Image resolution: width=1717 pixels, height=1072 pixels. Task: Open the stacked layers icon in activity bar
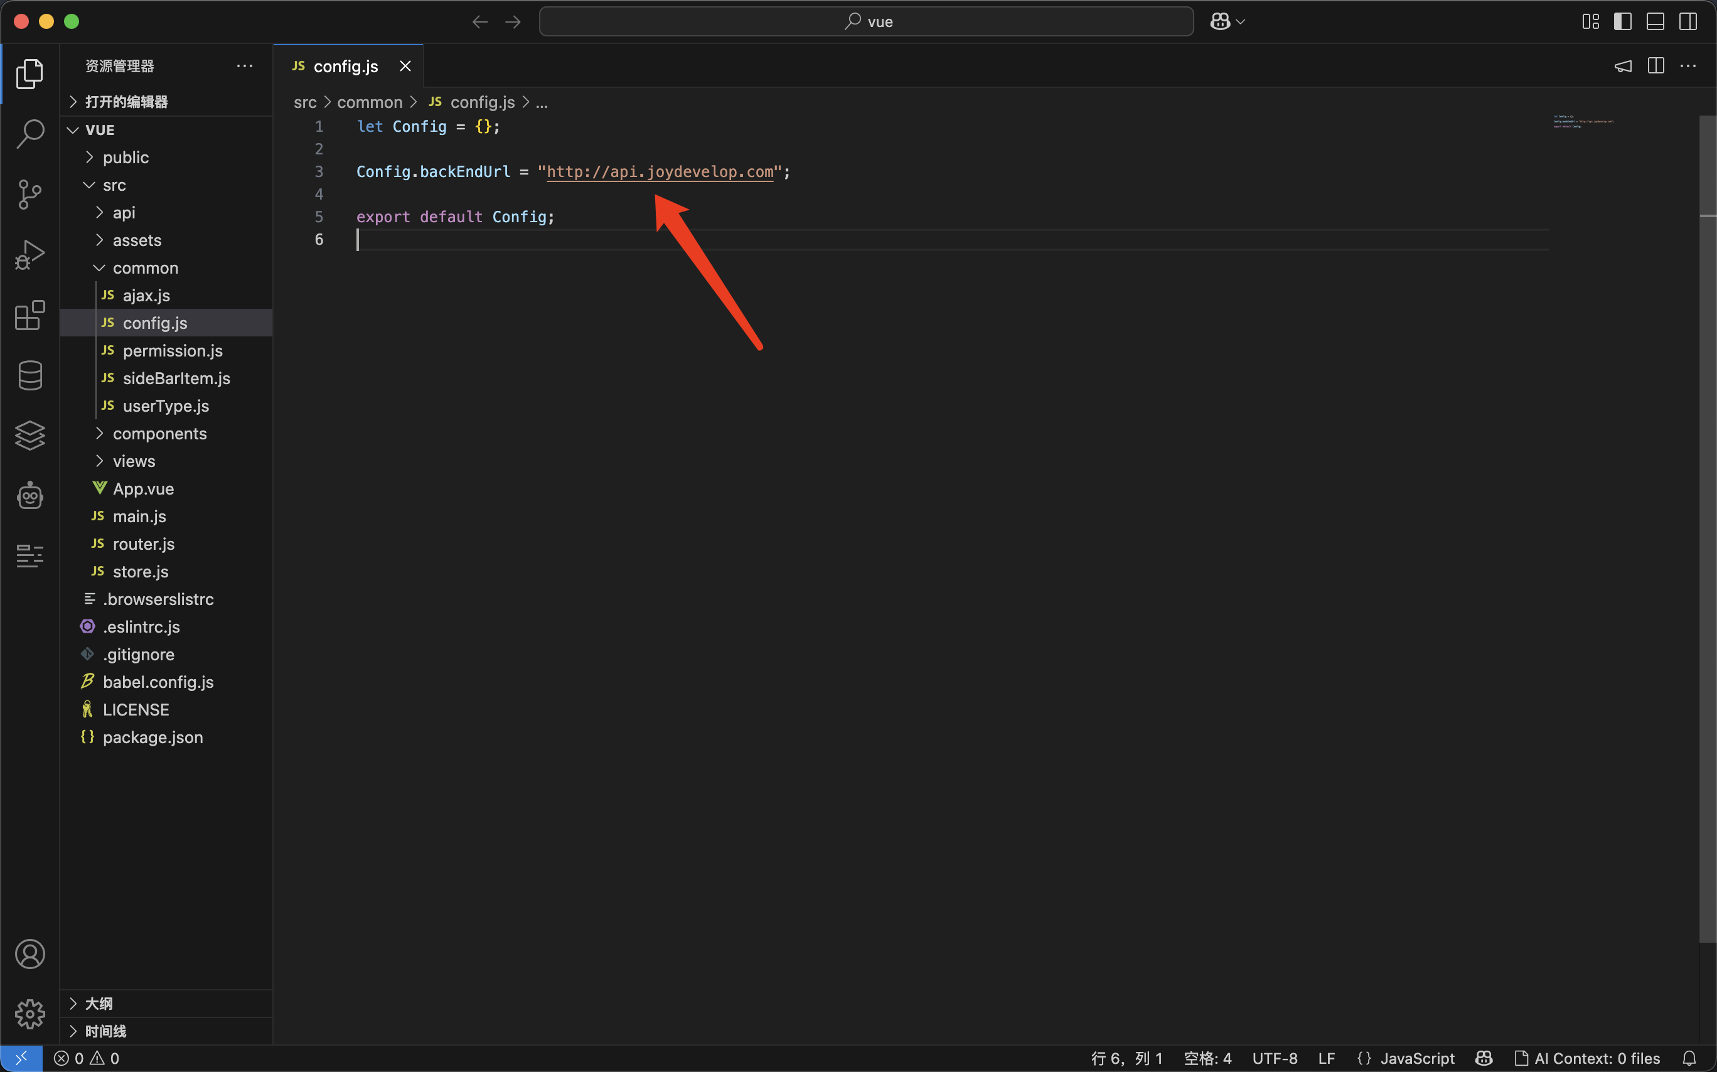pyautogui.click(x=29, y=436)
